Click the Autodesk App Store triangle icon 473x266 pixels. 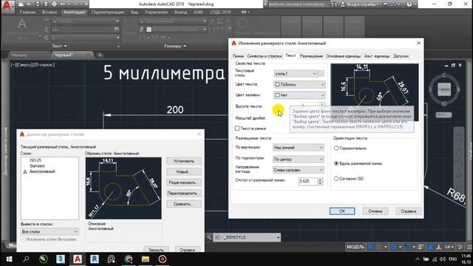pos(393,4)
